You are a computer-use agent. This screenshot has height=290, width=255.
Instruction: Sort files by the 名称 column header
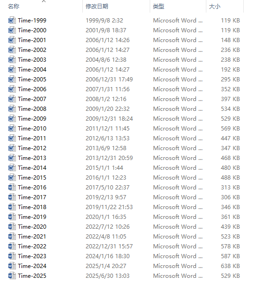pyautogui.click(x=14, y=7)
